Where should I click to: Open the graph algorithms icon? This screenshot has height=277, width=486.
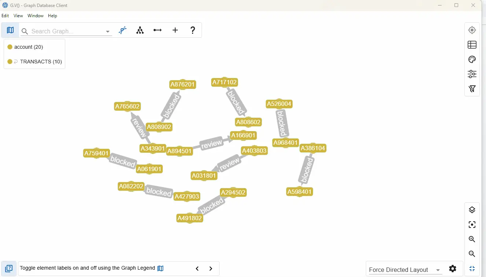(140, 30)
